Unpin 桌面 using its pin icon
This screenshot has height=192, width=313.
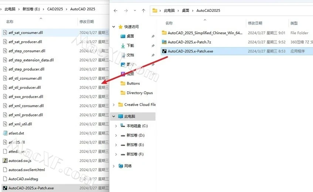point(153,36)
